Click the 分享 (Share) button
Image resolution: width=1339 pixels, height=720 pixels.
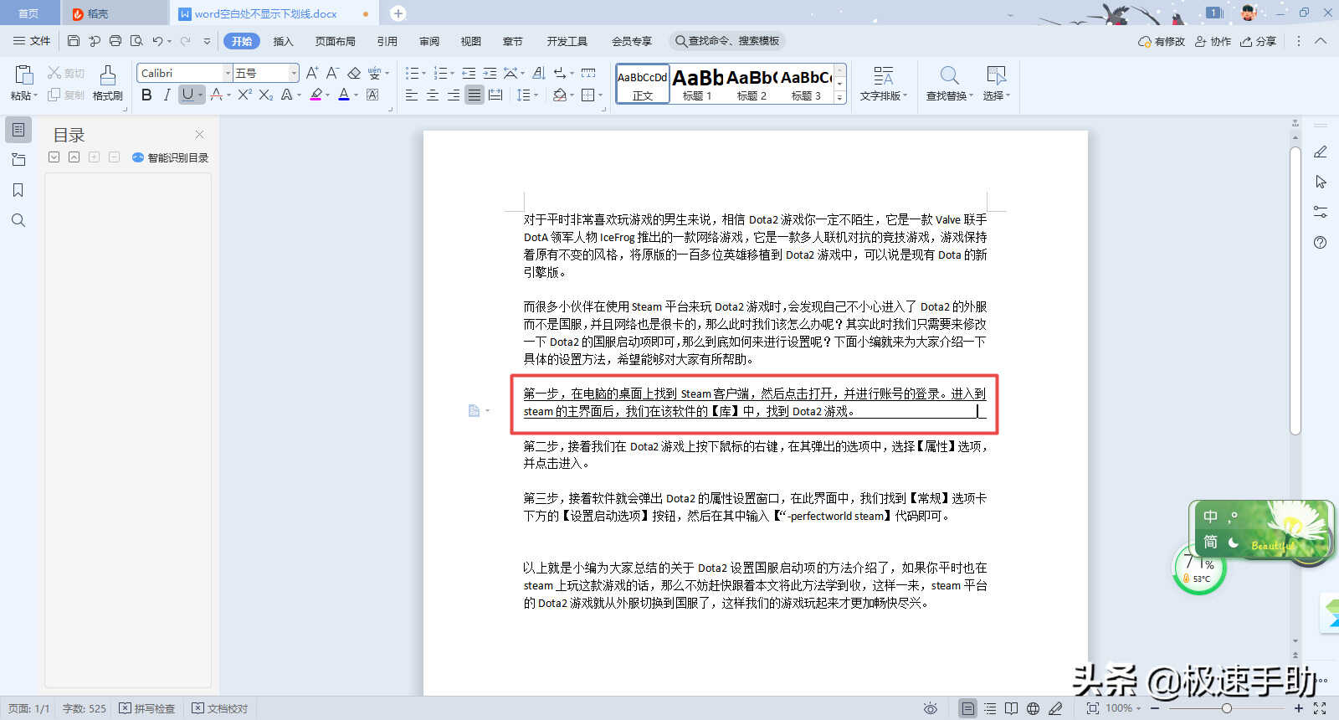tap(1259, 41)
